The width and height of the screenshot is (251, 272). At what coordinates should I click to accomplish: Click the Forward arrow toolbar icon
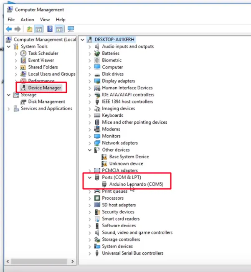click(18, 29)
